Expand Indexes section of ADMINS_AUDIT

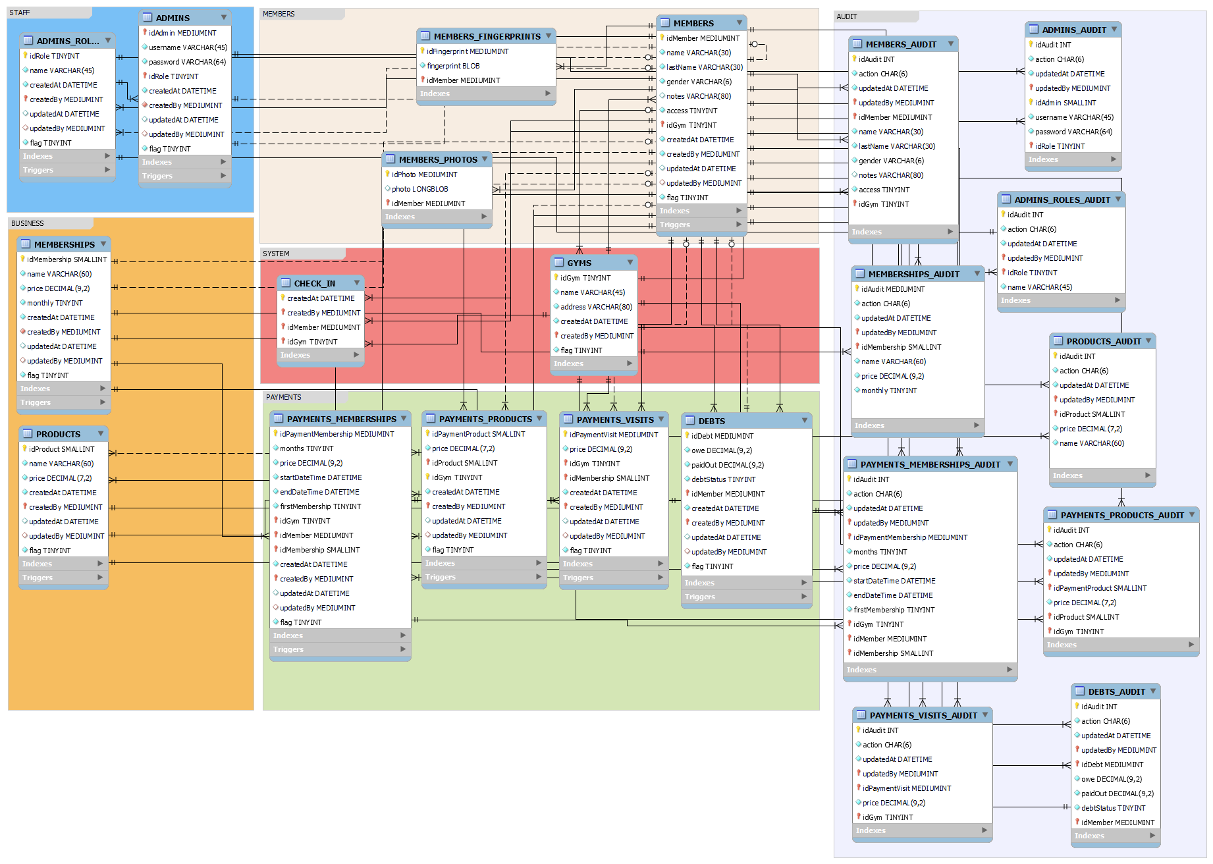(1114, 159)
